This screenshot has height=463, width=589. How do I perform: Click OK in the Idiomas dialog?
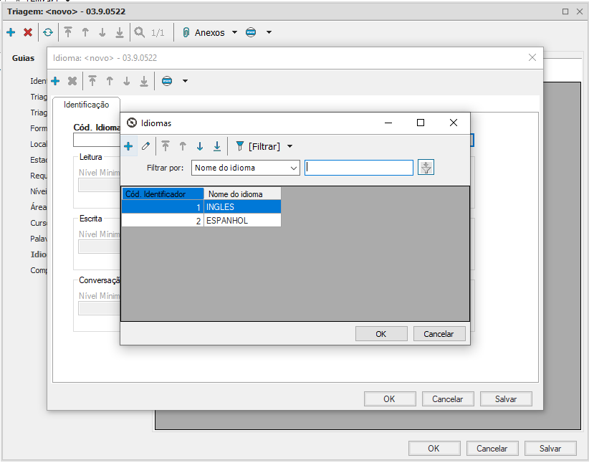[x=380, y=334]
